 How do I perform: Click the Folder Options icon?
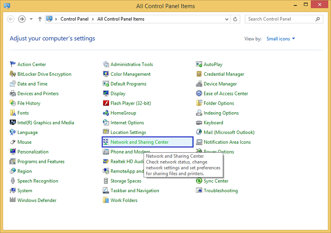(199, 103)
